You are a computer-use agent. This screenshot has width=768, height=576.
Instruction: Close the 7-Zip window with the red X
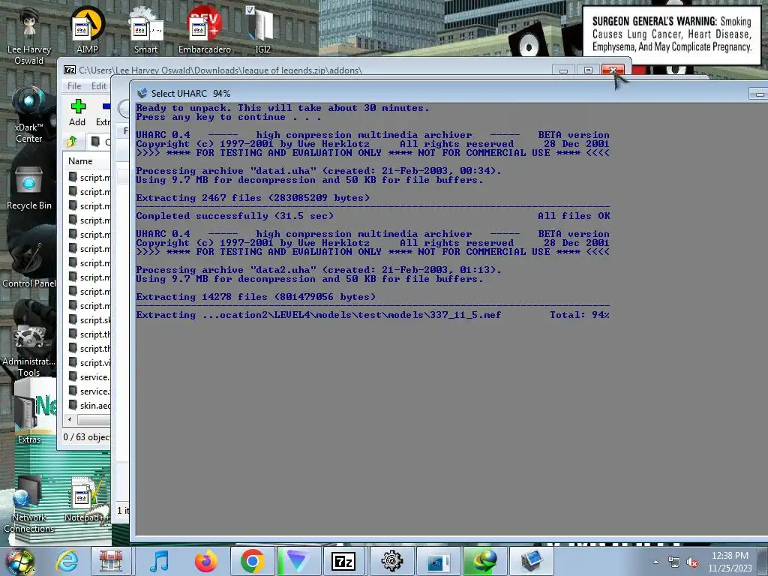click(x=613, y=70)
